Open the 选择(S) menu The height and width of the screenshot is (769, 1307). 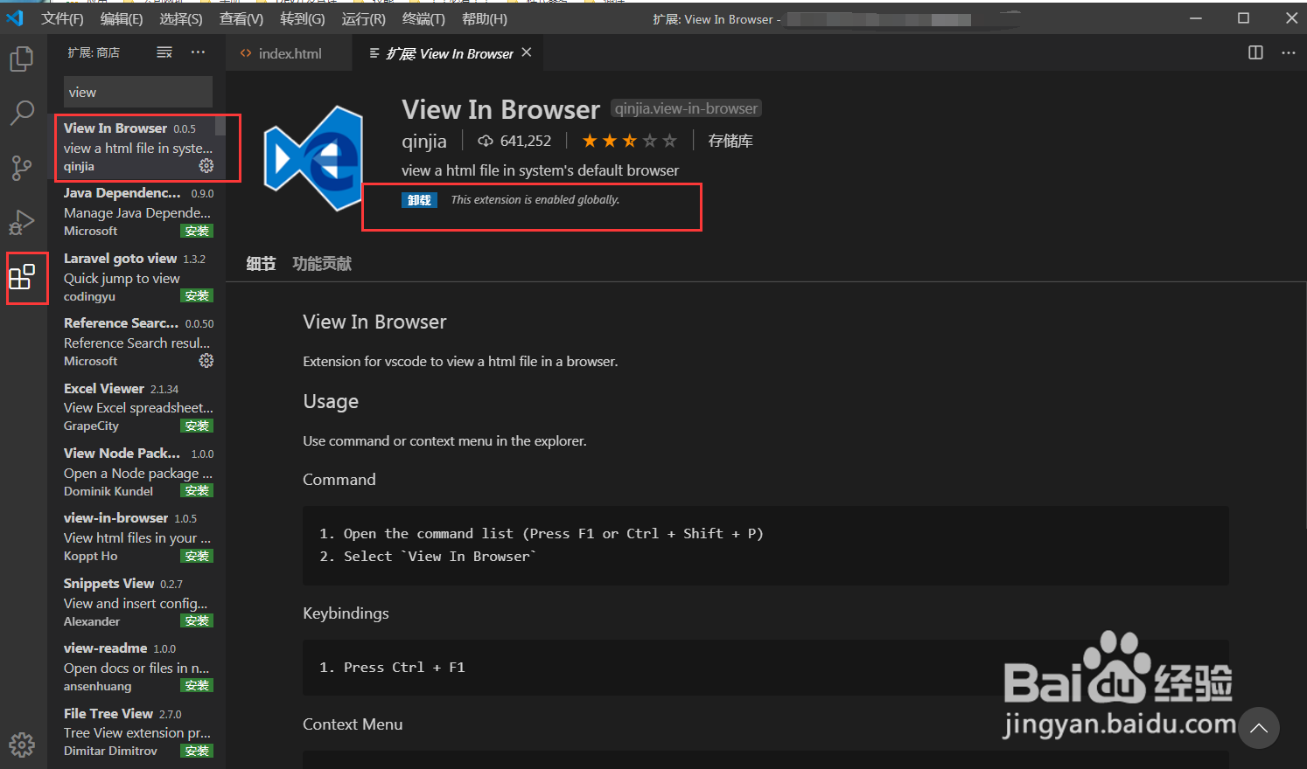181,18
